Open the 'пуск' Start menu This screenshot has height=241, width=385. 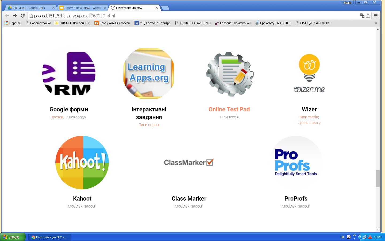pos(13,237)
